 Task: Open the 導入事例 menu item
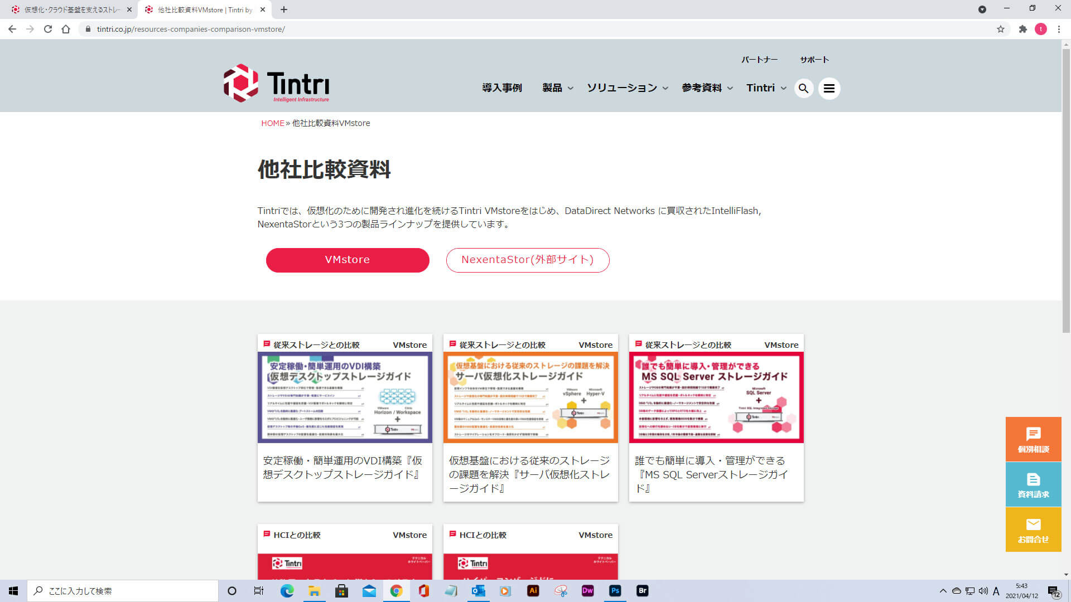pos(501,88)
